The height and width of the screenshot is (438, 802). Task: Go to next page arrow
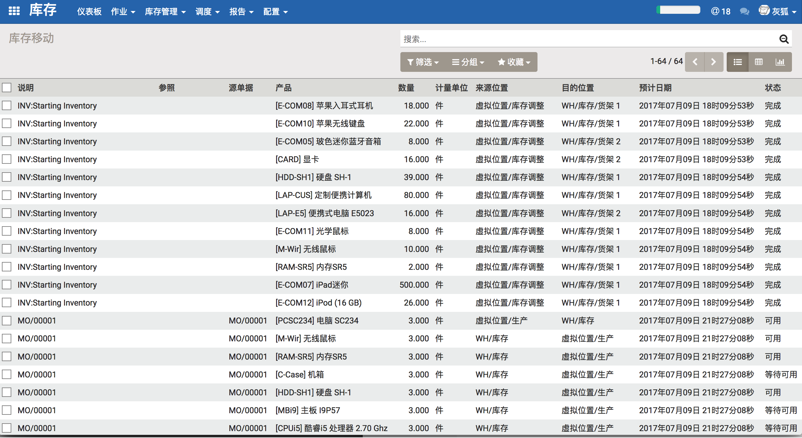pyautogui.click(x=714, y=62)
